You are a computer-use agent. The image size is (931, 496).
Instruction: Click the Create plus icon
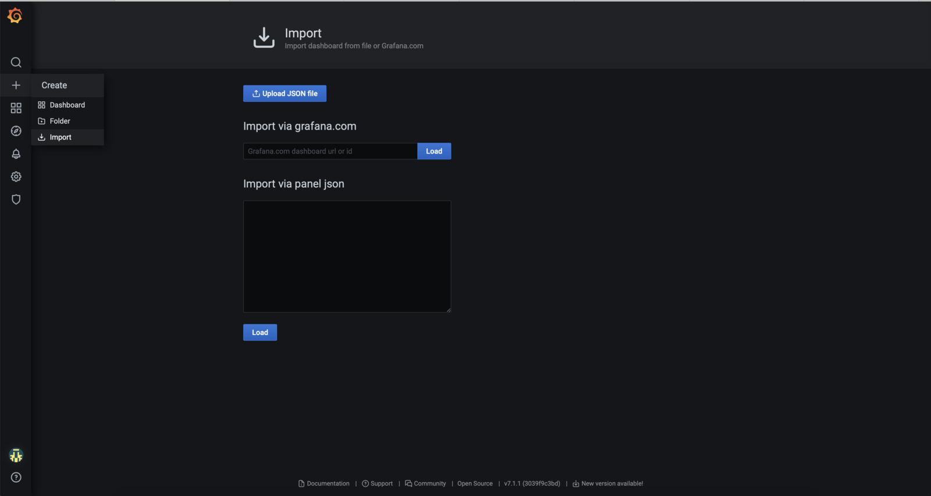click(x=16, y=85)
